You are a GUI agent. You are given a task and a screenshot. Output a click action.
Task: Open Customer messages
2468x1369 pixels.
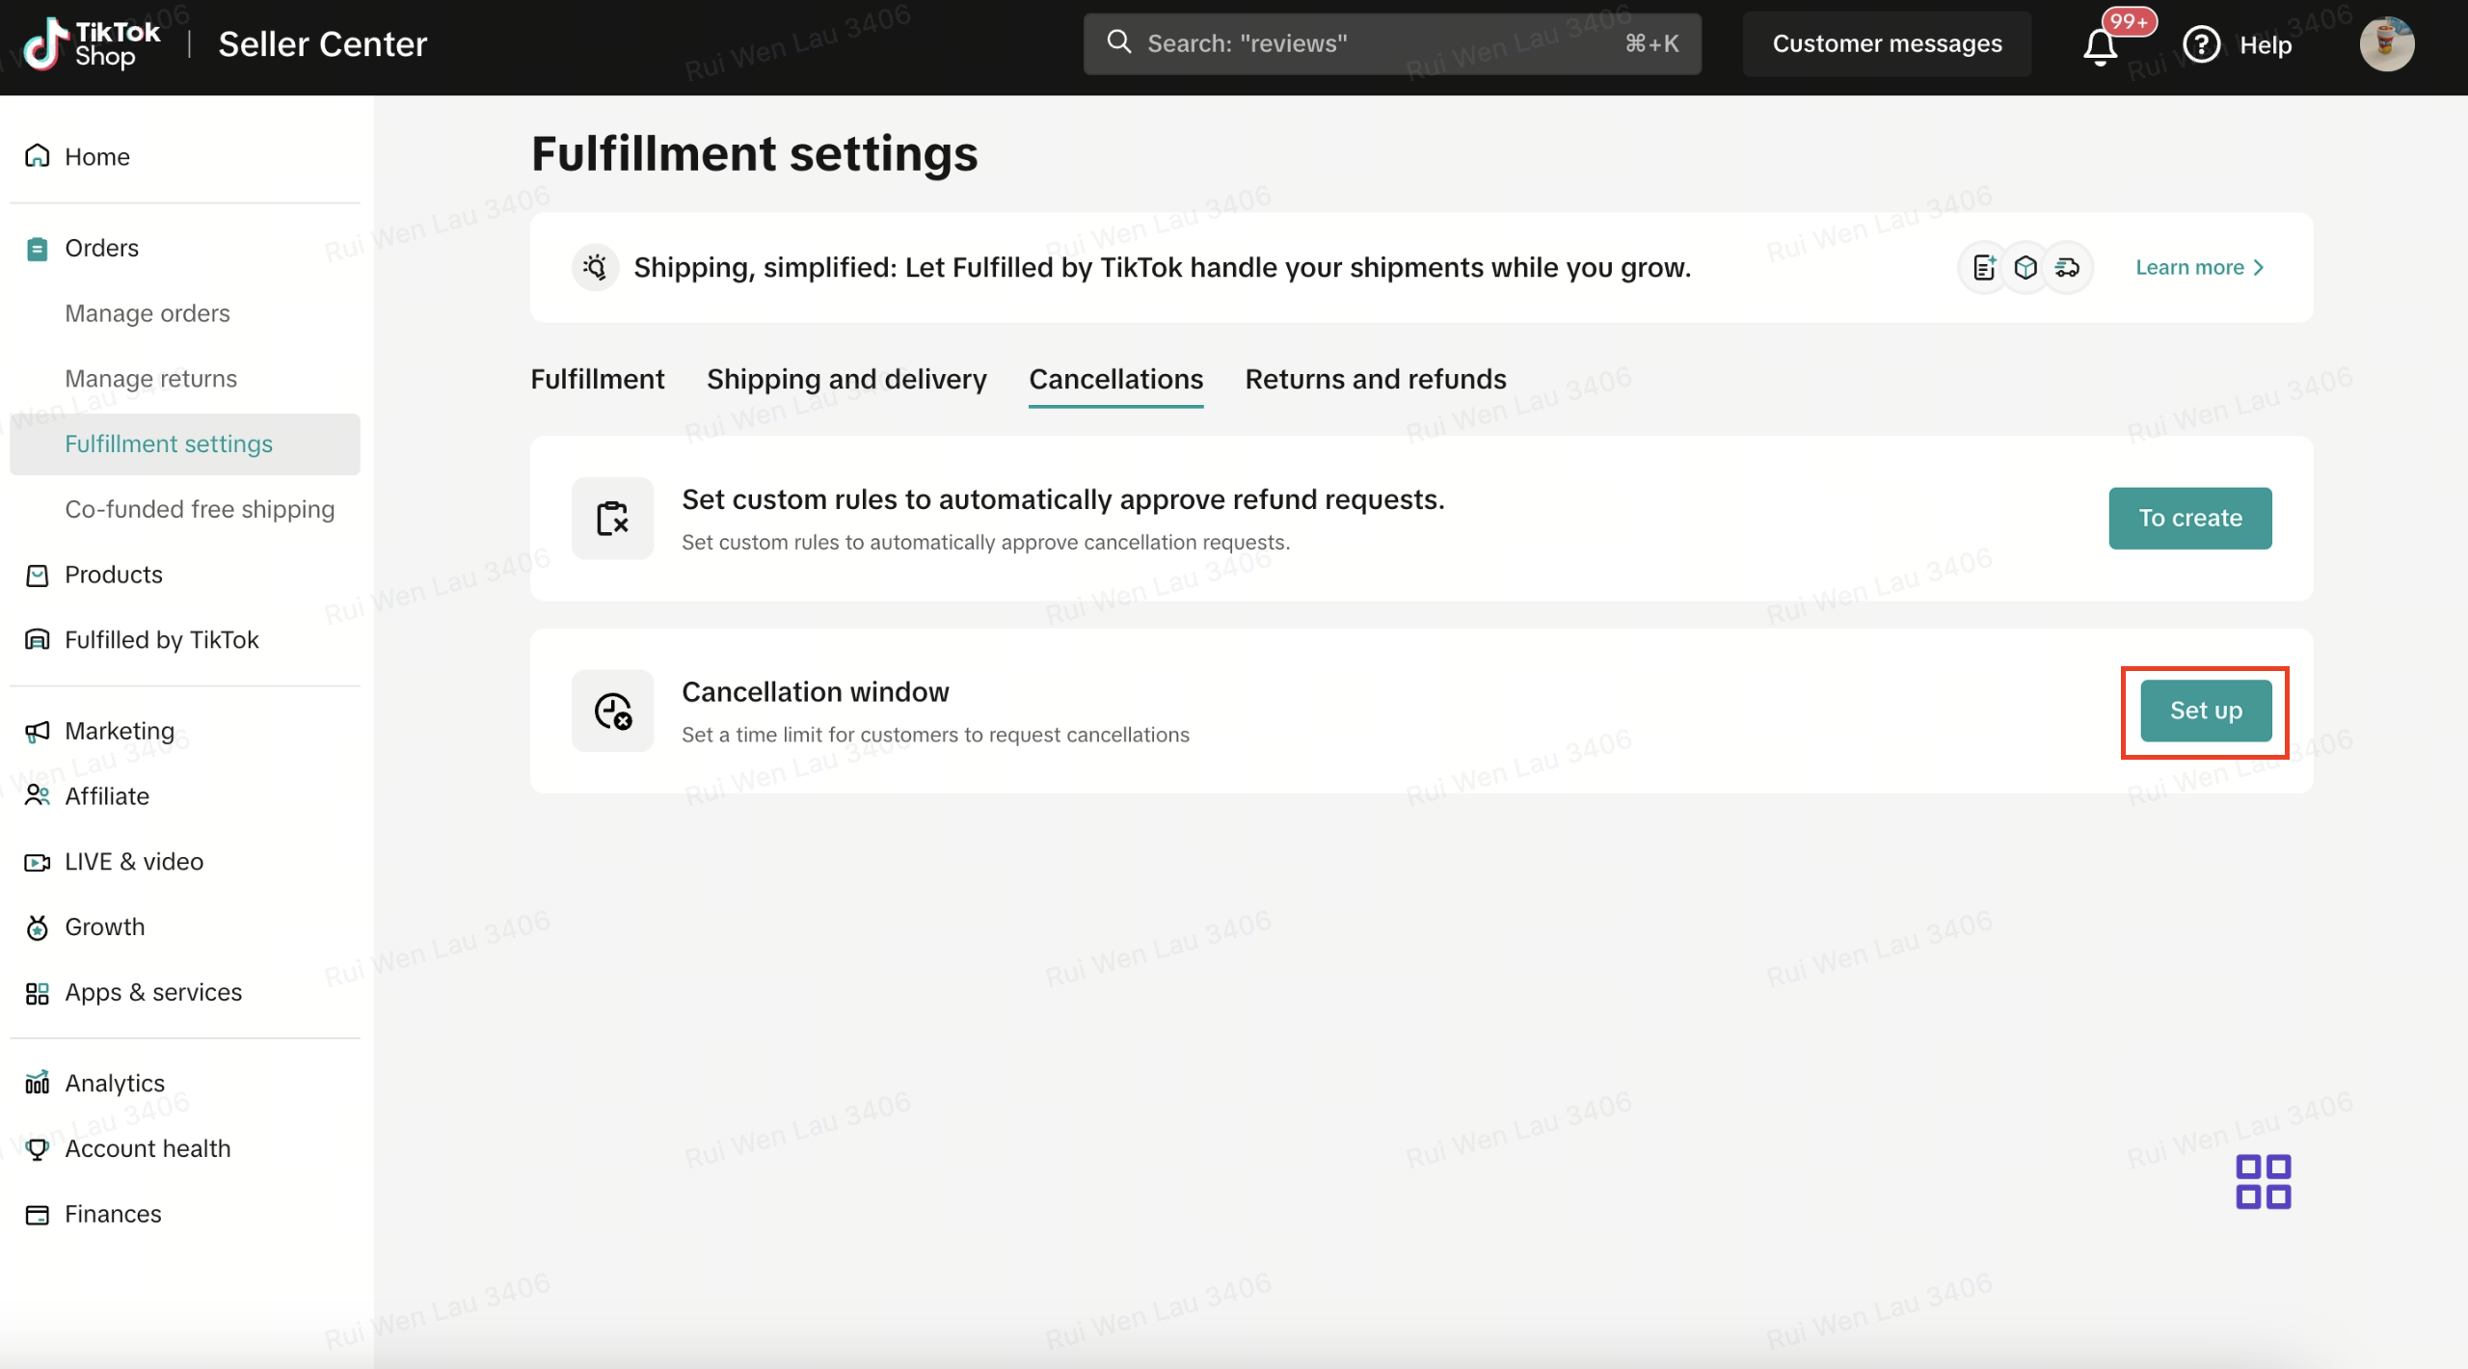coord(1887,43)
